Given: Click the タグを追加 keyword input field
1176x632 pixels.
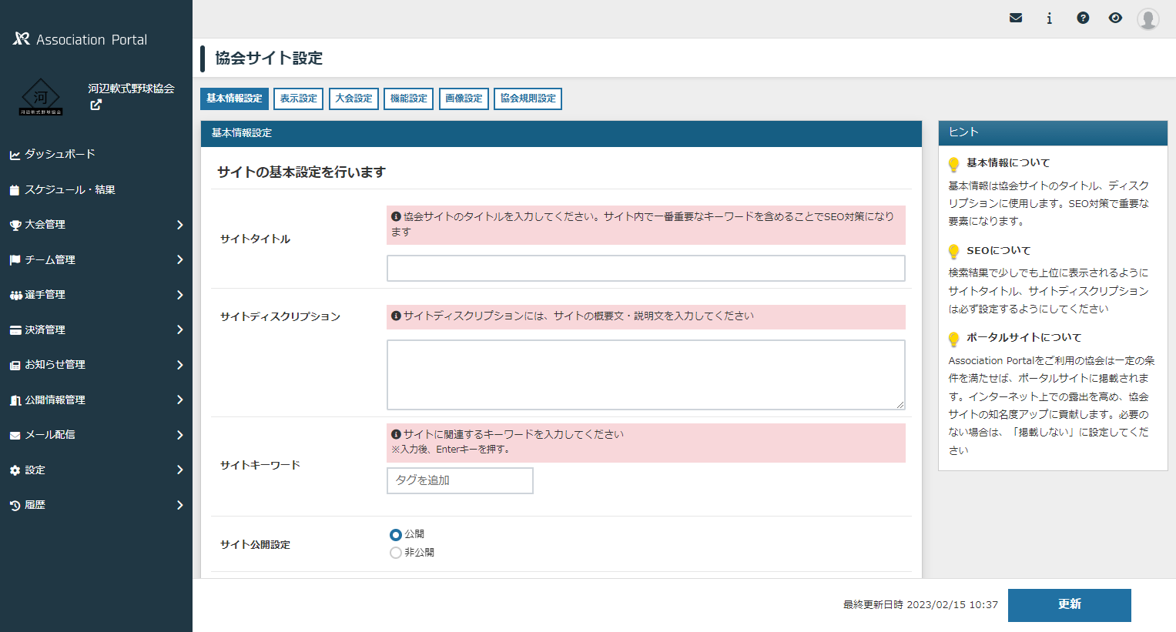Looking at the screenshot, I should pos(459,480).
